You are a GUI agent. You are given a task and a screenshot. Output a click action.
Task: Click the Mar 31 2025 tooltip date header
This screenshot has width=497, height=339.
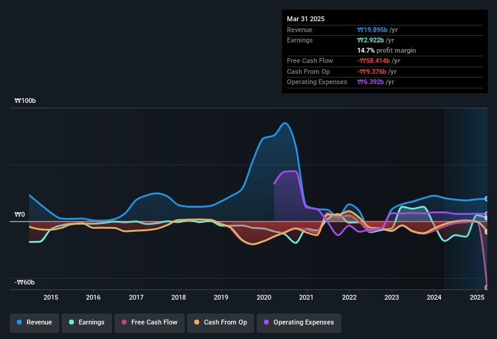(x=306, y=19)
